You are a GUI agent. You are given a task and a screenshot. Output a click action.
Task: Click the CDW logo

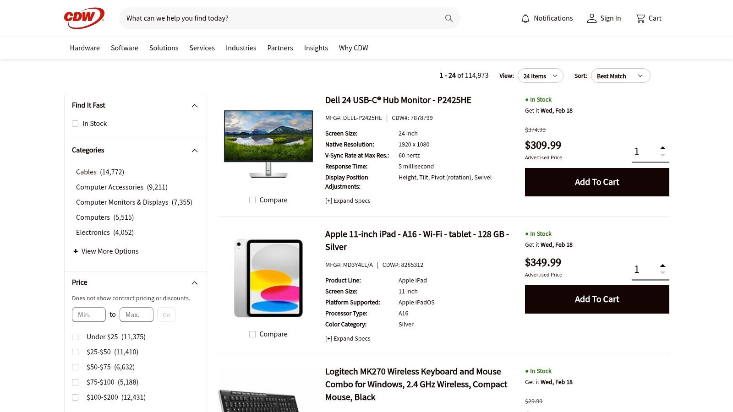(84, 18)
